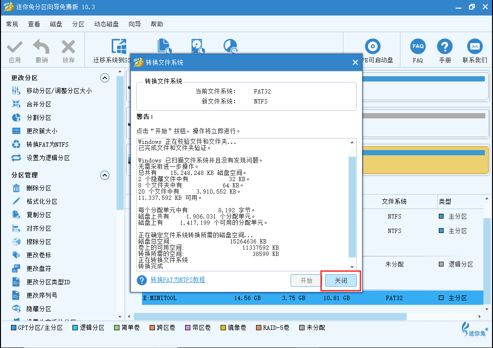Select Set as Logical (设置为逻辑分区)
The width and height of the screenshot is (493, 348).
click(41, 158)
